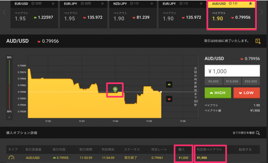Set amount to ¥50,000 preset
The image size is (268, 163).
coord(251,81)
